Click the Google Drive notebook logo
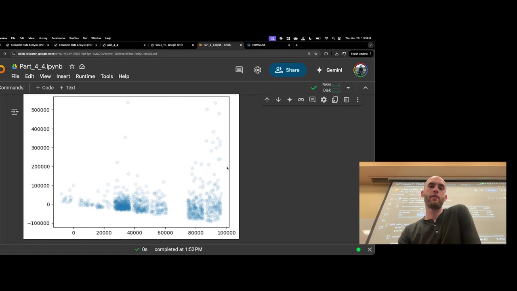Image resolution: width=517 pixels, height=291 pixels. [14, 67]
